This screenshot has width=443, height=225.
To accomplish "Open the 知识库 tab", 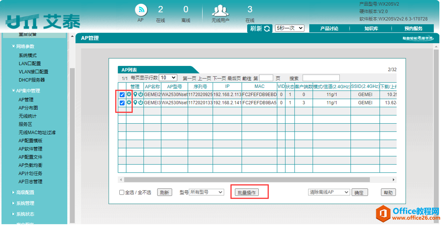I will (371, 28).
